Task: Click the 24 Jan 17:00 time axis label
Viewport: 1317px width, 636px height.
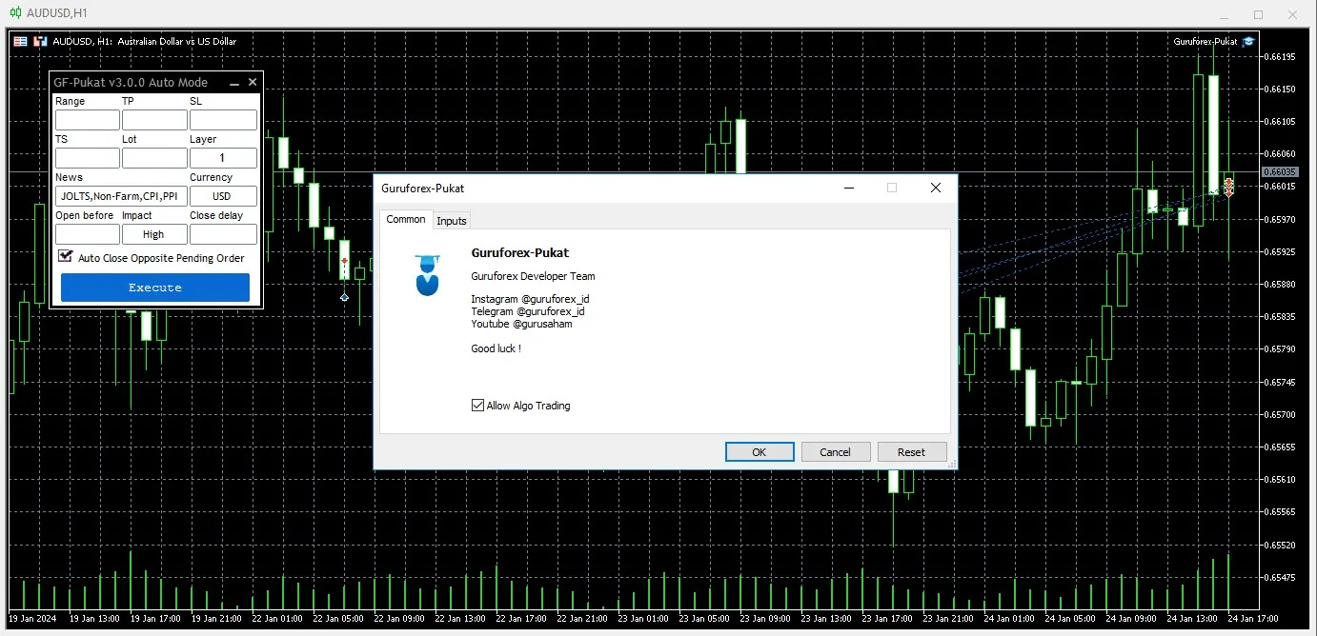Action: 1253,618
